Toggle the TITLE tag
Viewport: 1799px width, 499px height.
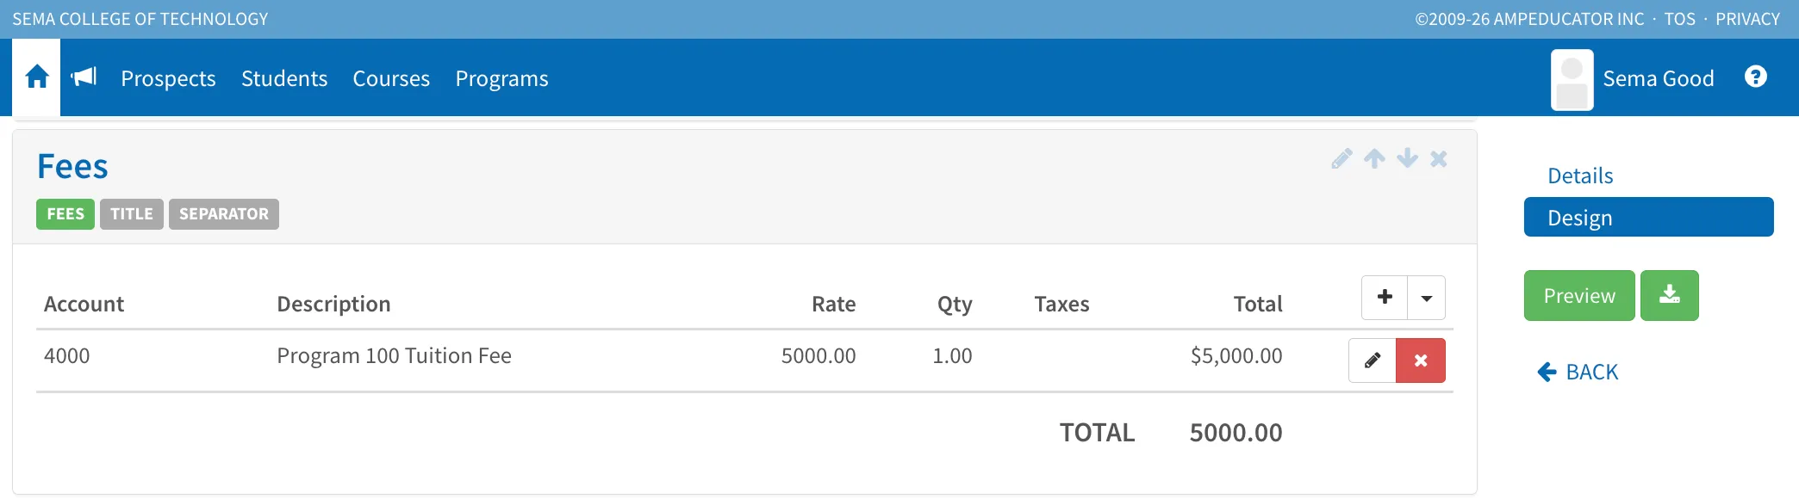pyautogui.click(x=132, y=214)
